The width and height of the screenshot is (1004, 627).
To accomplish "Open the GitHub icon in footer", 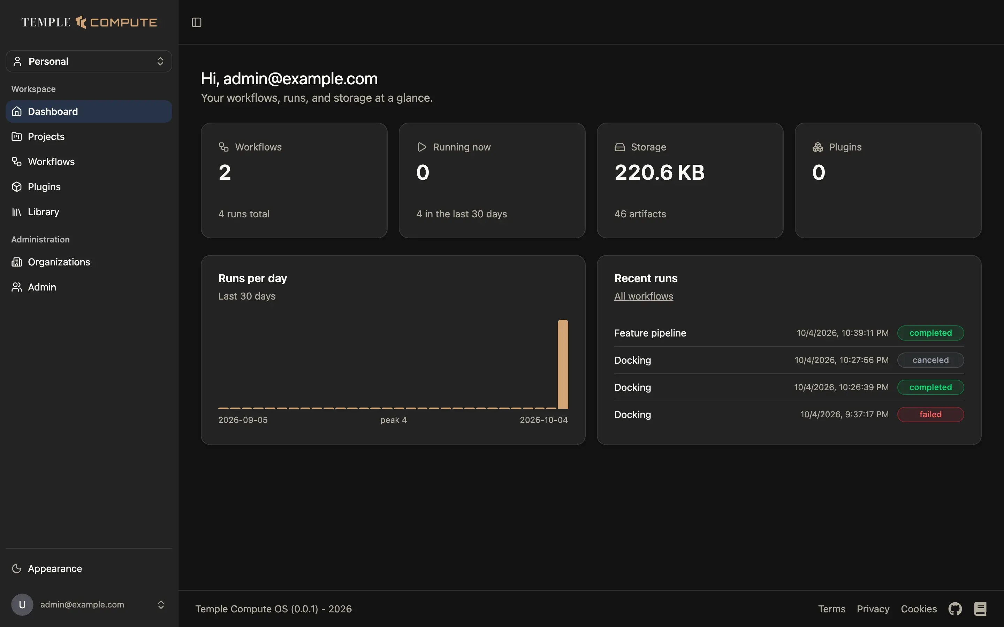I will tap(955, 609).
